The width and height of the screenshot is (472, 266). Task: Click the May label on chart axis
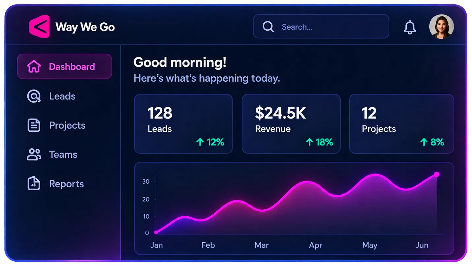pyautogui.click(x=370, y=246)
